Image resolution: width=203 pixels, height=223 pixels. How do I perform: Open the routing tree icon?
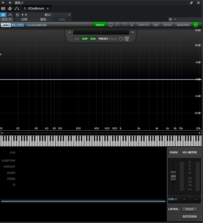click(x=17, y=9)
